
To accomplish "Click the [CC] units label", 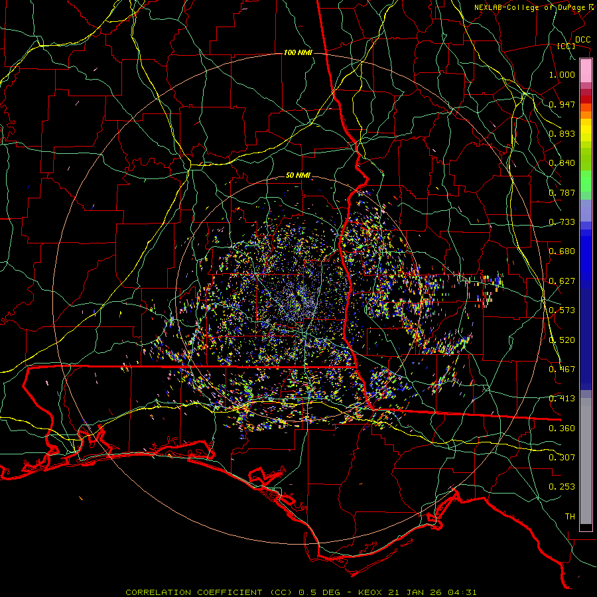I will coord(566,46).
